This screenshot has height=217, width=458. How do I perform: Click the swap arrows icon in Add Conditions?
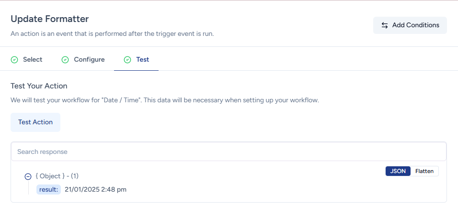pyautogui.click(x=385, y=25)
